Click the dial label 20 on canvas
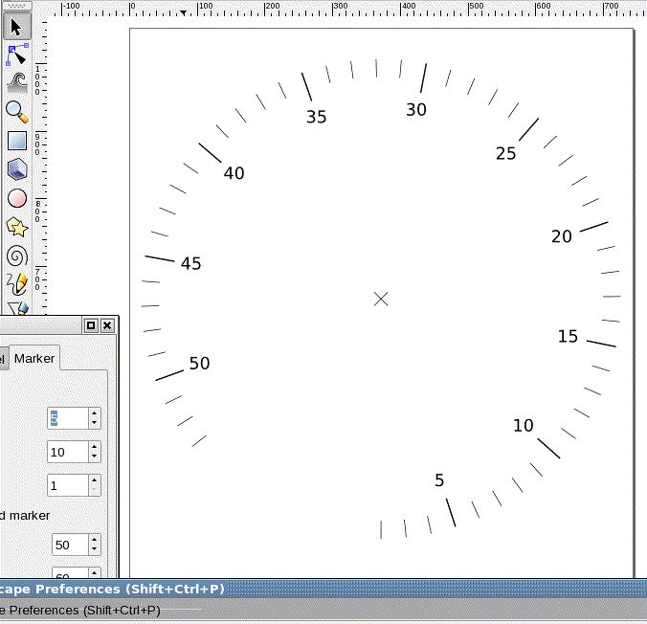The height and width of the screenshot is (624, 647). 562,236
